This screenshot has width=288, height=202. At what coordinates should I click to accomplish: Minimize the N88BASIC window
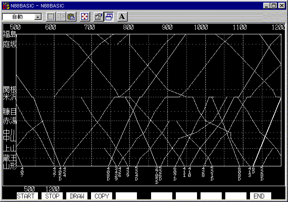point(266,5)
